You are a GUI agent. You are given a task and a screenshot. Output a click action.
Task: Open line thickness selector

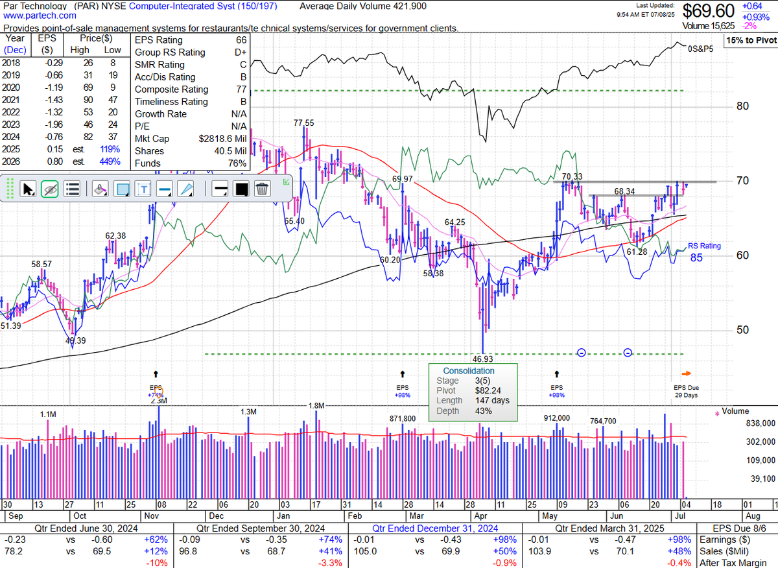pyautogui.click(x=220, y=189)
